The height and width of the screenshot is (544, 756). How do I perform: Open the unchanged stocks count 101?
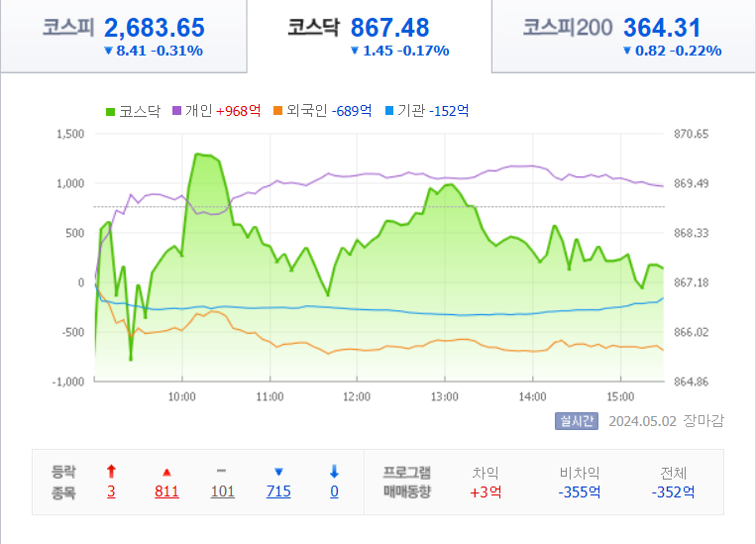tap(222, 491)
